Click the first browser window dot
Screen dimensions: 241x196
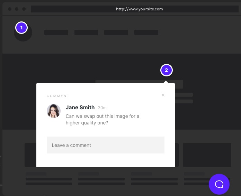coord(10,9)
